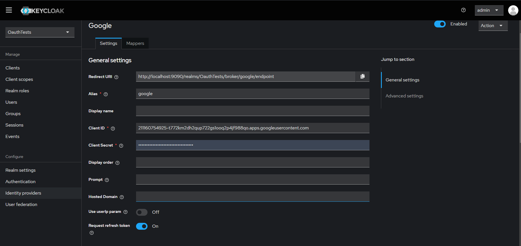Click the user avatar icon
The width and height of the screenshot is (521, 246).
click(513, 10)
